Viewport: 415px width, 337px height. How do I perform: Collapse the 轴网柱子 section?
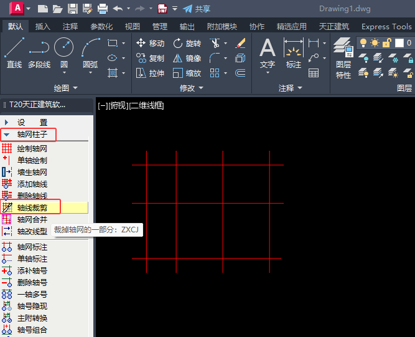[7, 135]
